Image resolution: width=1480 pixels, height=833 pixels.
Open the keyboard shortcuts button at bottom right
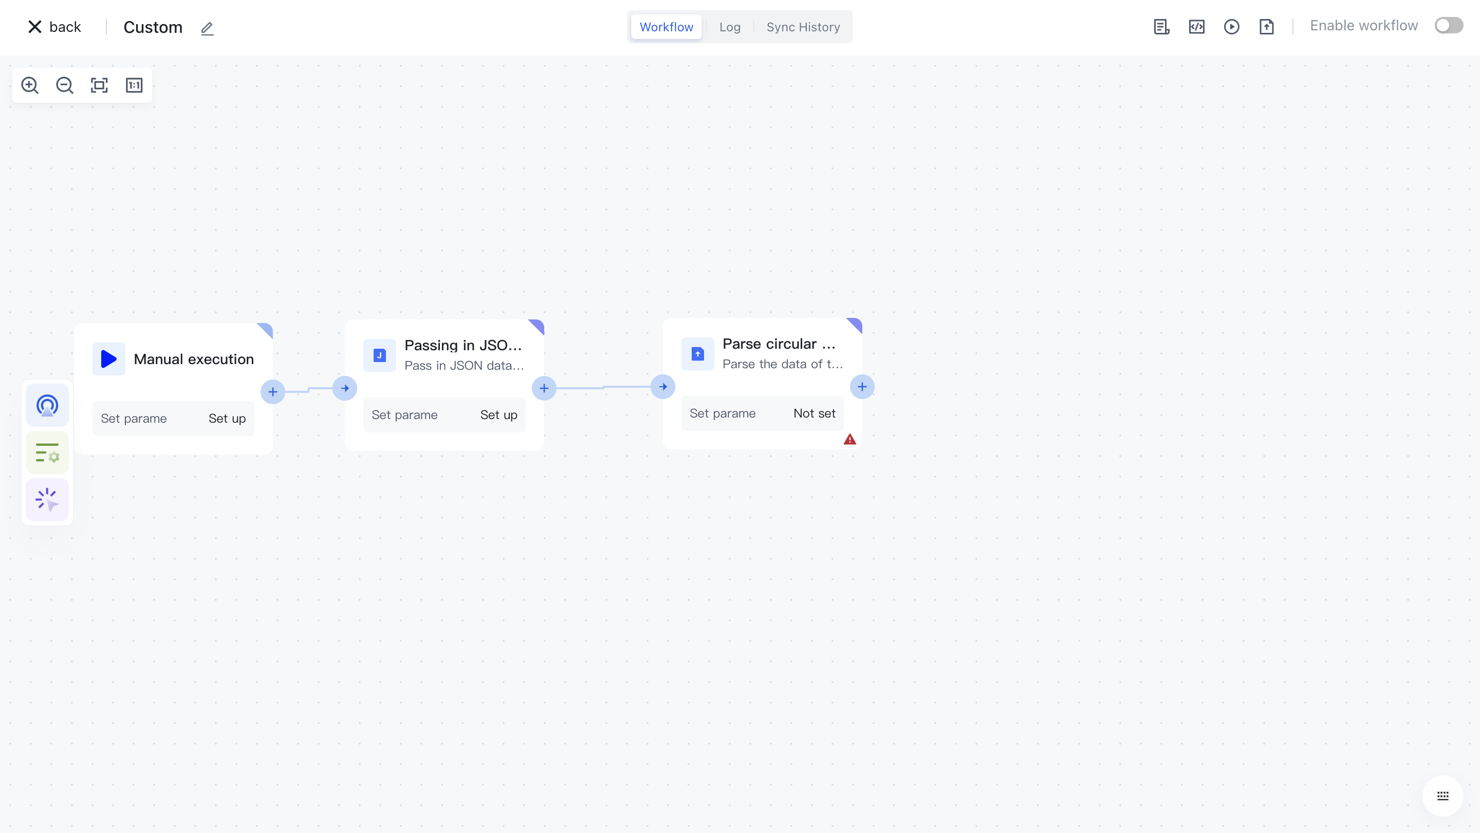pos(1442,796)
